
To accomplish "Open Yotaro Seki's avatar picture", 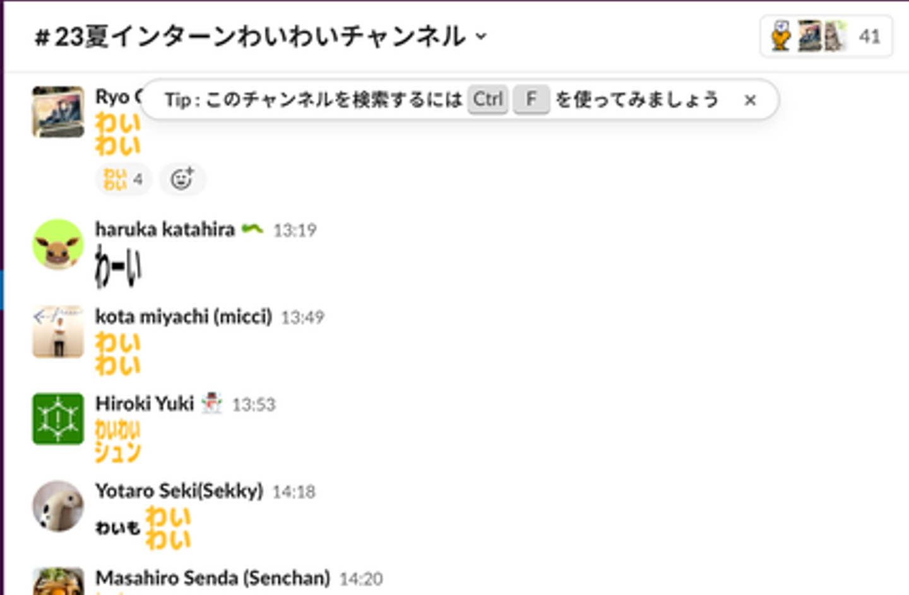I will pos(58,505).
